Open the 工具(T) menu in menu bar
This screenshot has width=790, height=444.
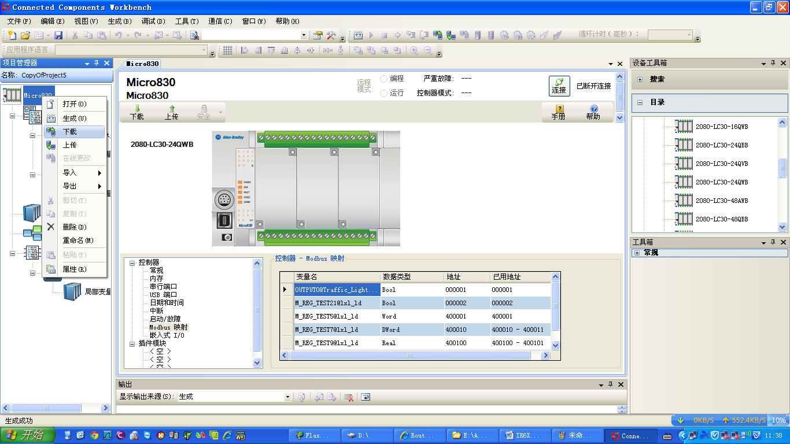coord(186,21)
